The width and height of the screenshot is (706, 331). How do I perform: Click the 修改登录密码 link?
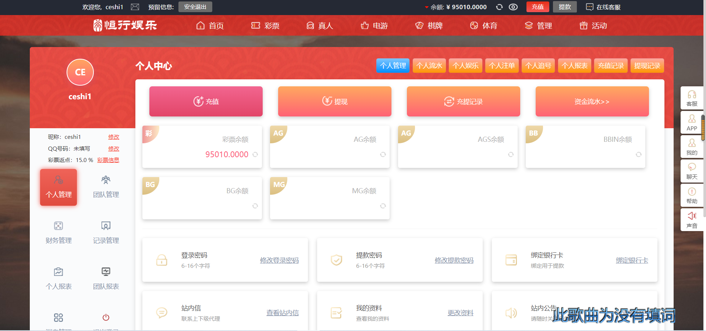[279, 260]
